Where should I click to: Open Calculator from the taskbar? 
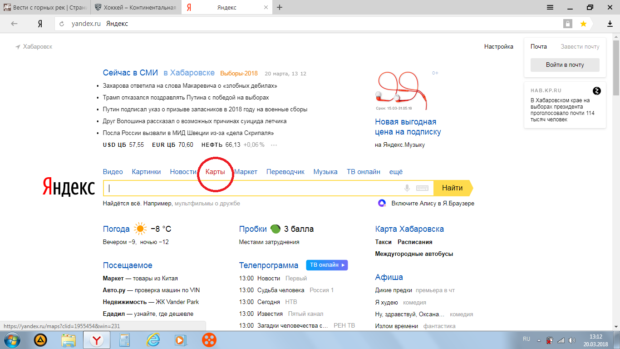tap(124, 340)
